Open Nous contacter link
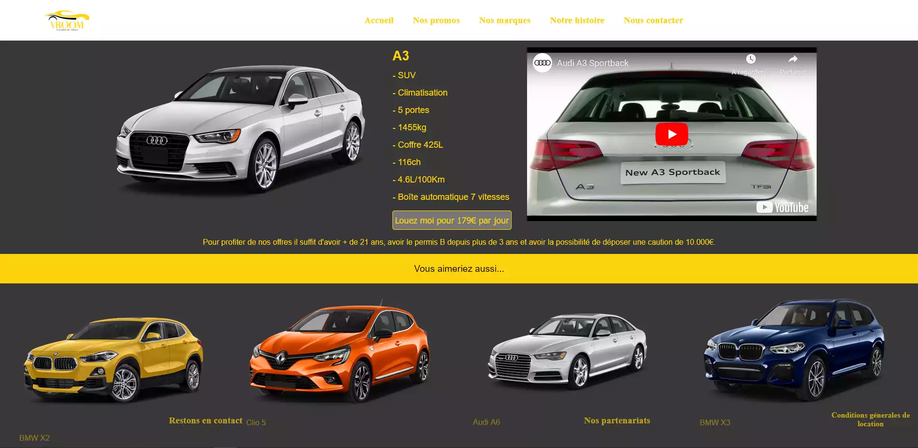Viewport: 918px width, 448px height. click(654, 20)
